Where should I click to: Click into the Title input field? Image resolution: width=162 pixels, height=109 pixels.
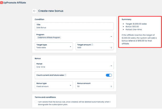pyautogui.click(x=74, y=27)
